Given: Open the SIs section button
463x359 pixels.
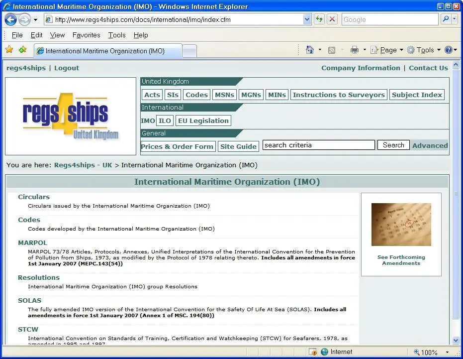Looking at the screenshot, I should (x=173, y=95).
